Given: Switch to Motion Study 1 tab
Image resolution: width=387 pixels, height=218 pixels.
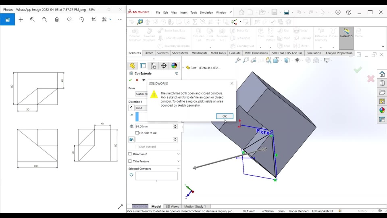Looking at the screenshot, I should [195, 206].
